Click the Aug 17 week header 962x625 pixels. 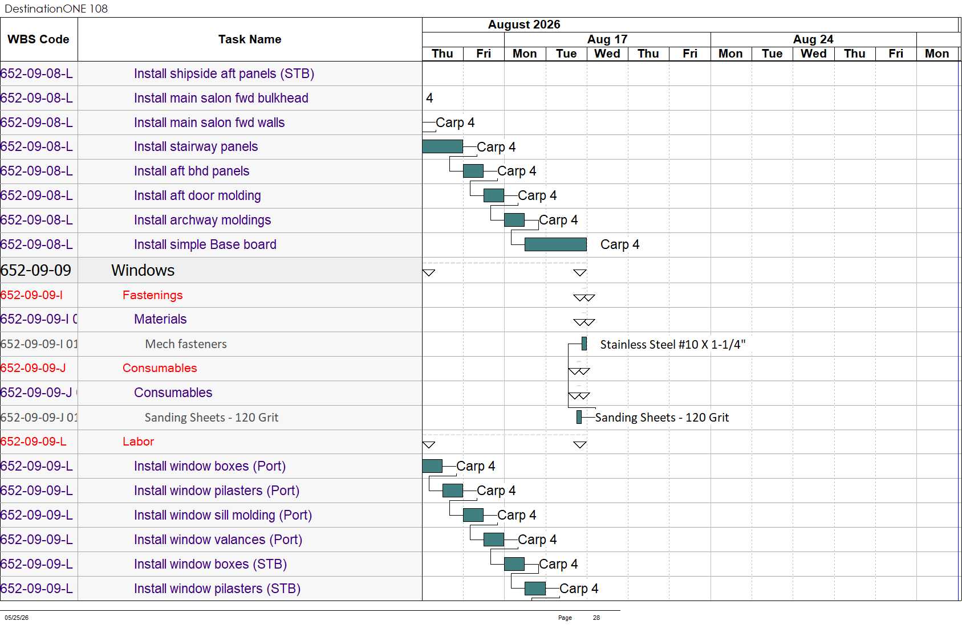(607, 39)
